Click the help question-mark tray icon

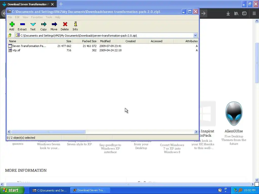[220, 190]
